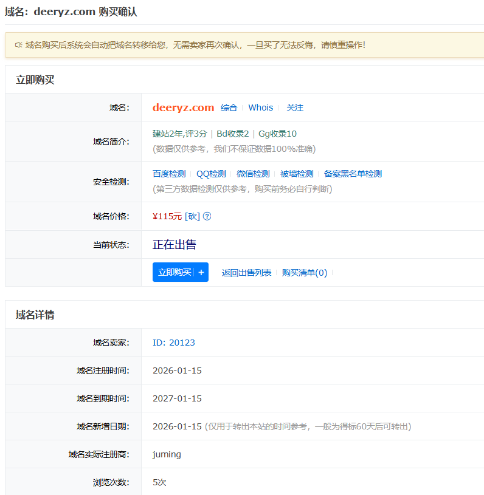Screen dimensions: 484x495
Task: Click the [砍] bargain link beside price
Action: coord(192,216)
